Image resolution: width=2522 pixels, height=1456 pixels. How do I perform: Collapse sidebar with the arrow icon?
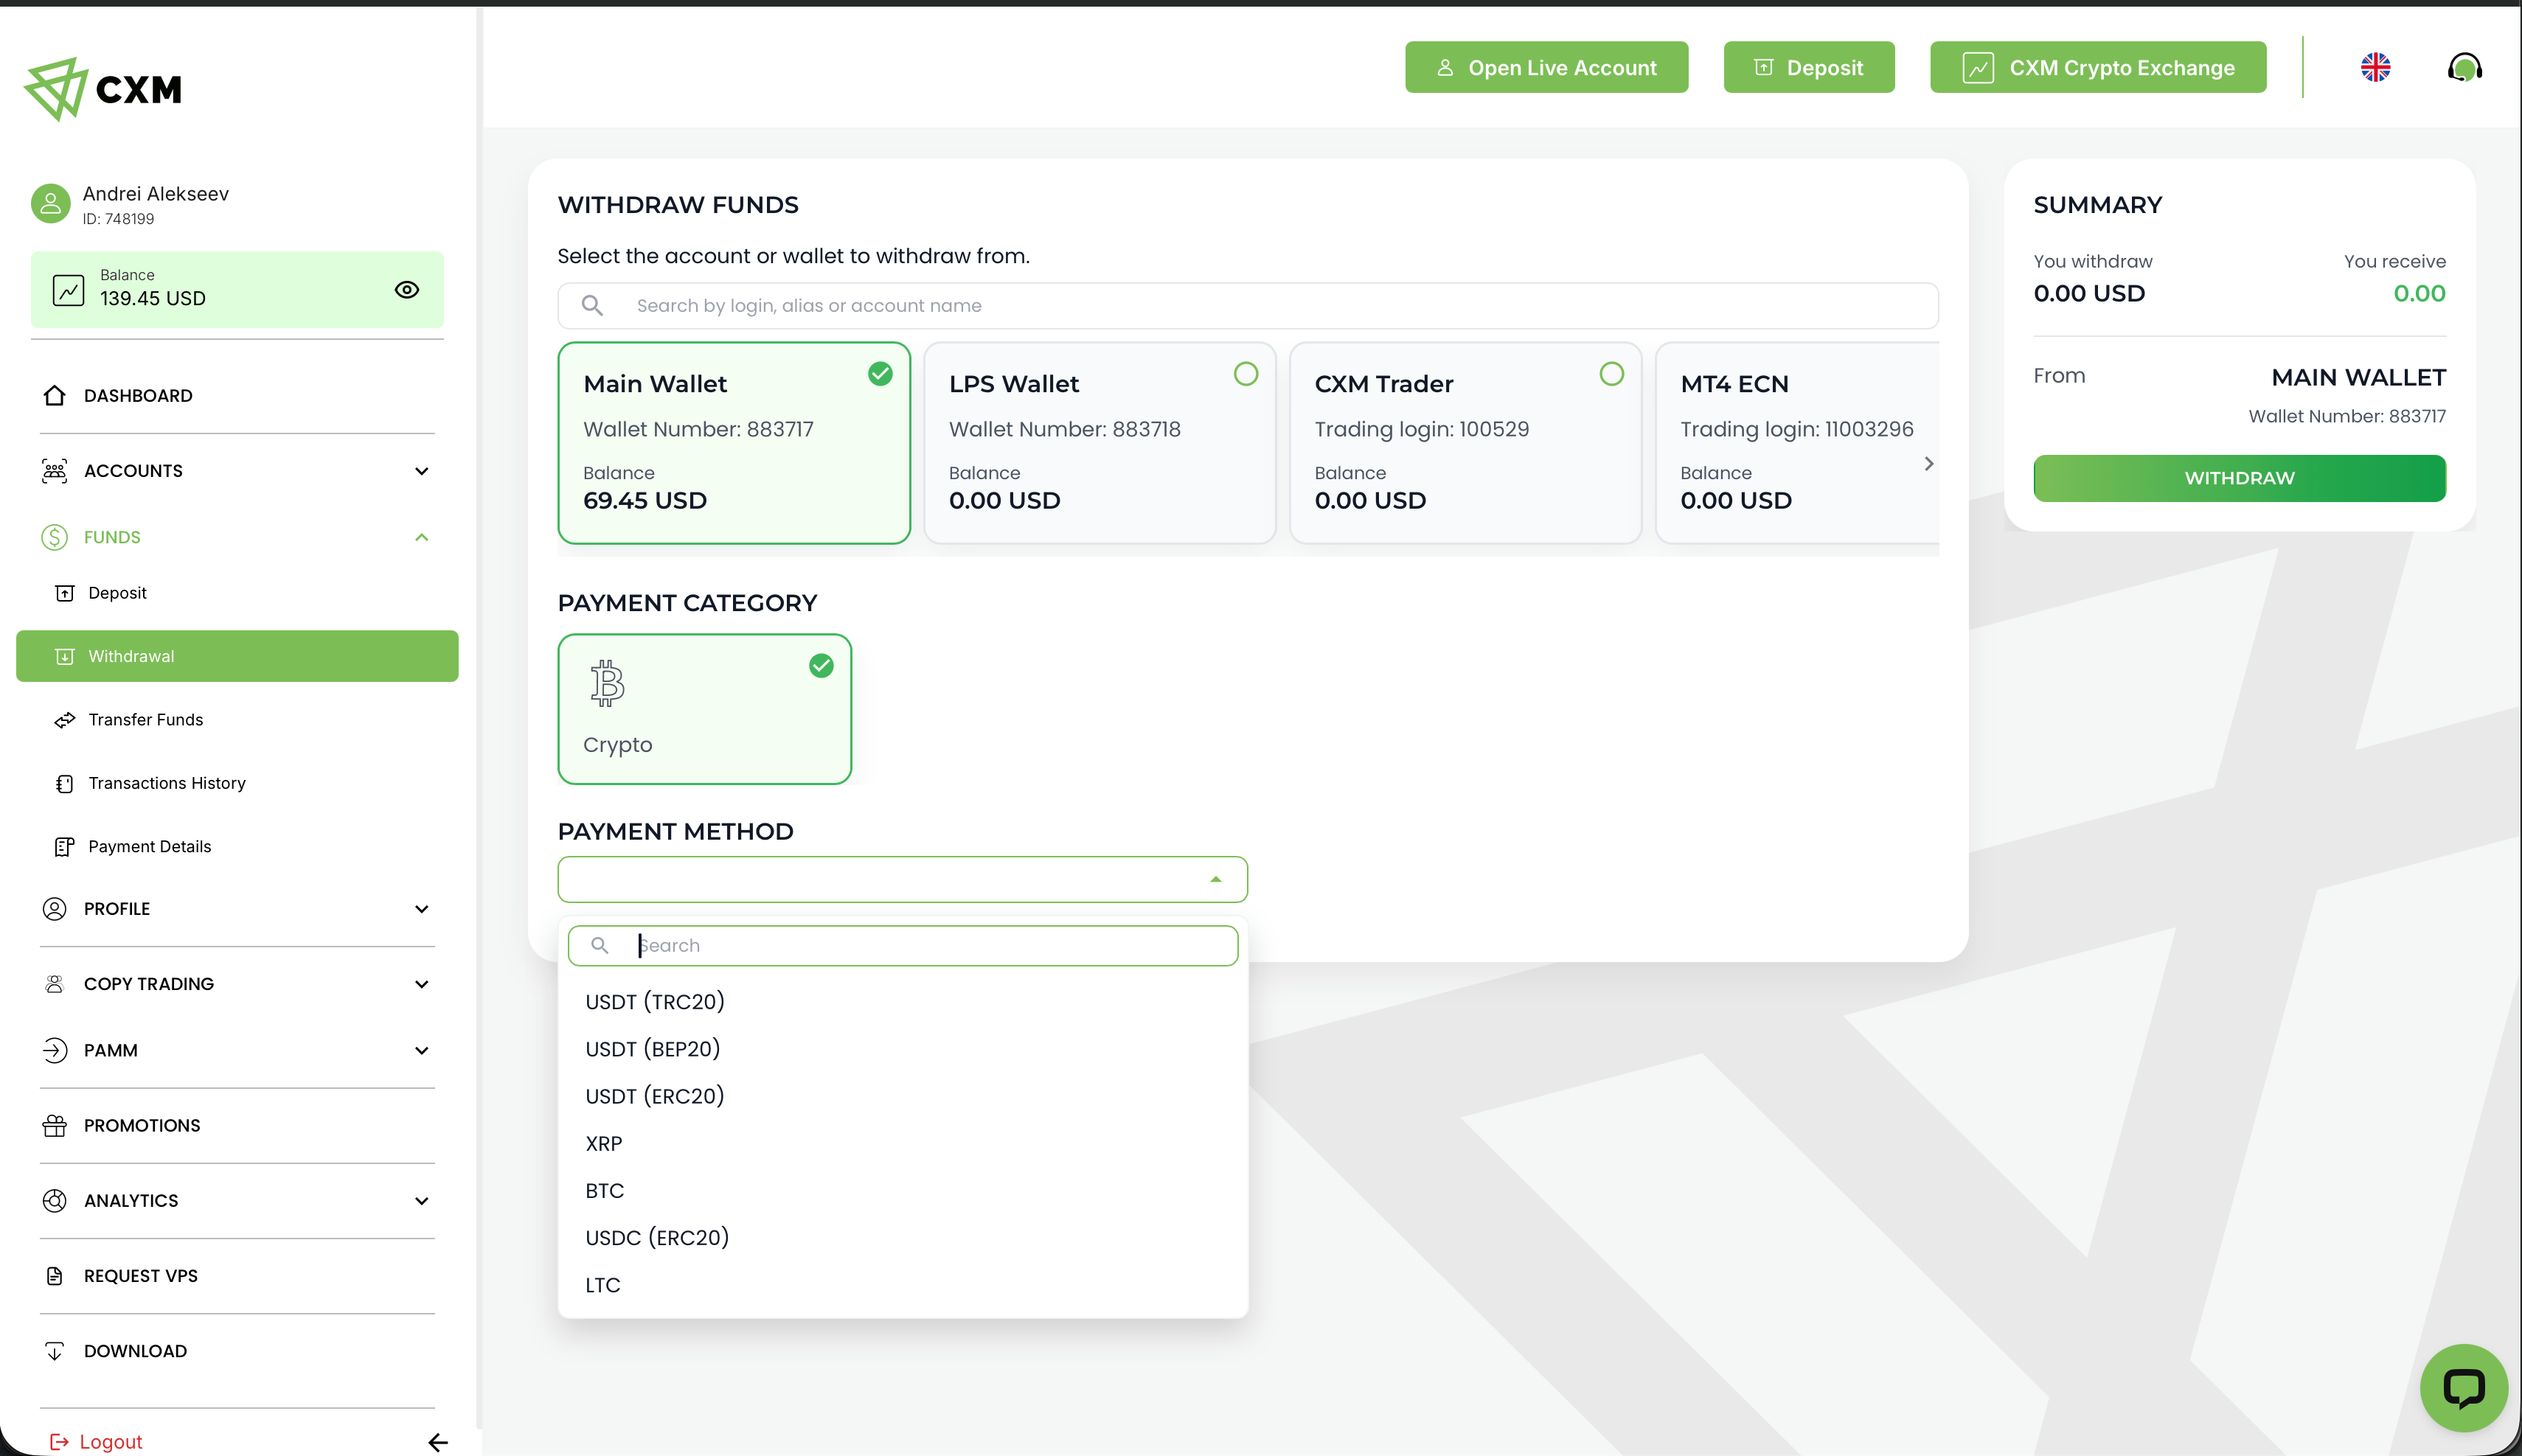point(438,1441)
